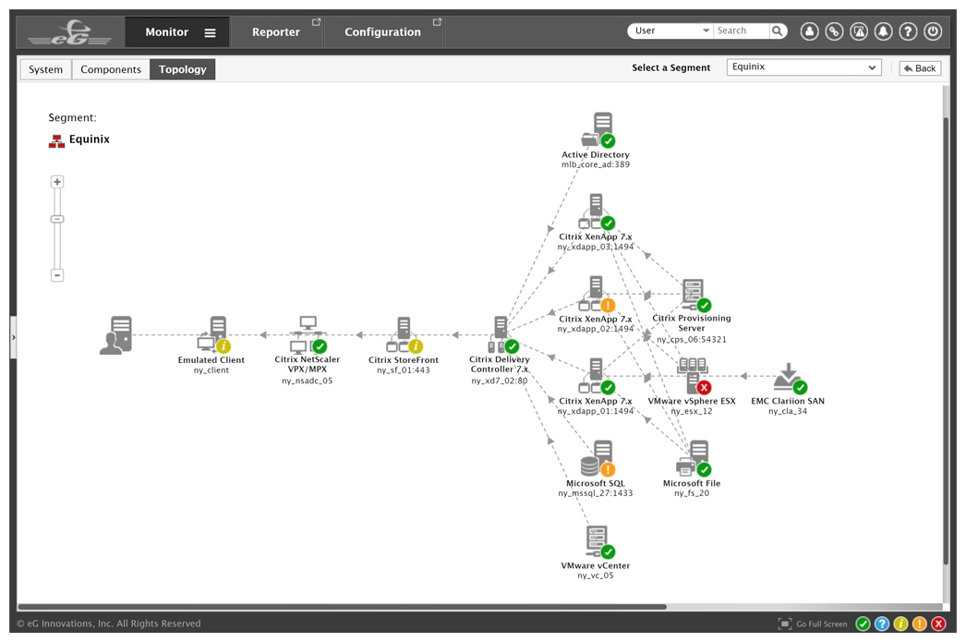Click the "ny_vc_05" label text

tap(596, 575)
